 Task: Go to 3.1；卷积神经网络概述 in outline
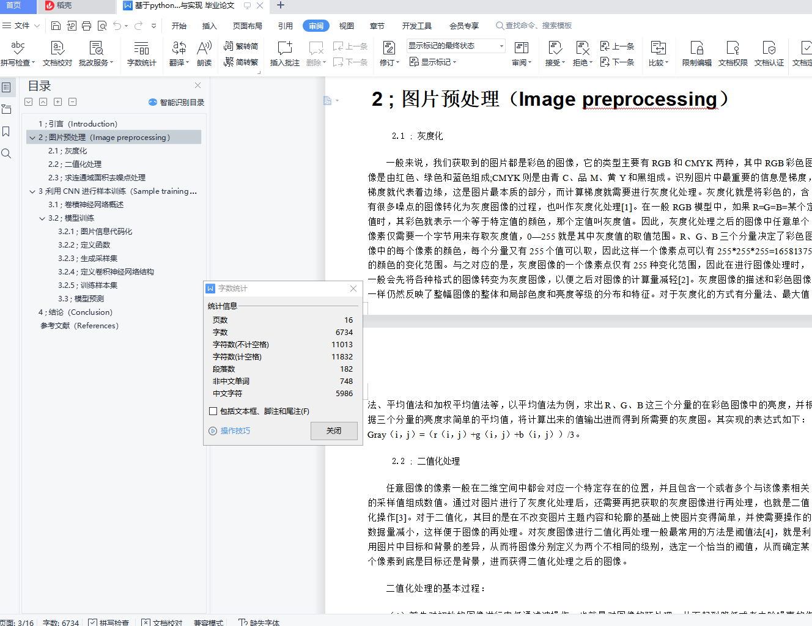86,205
